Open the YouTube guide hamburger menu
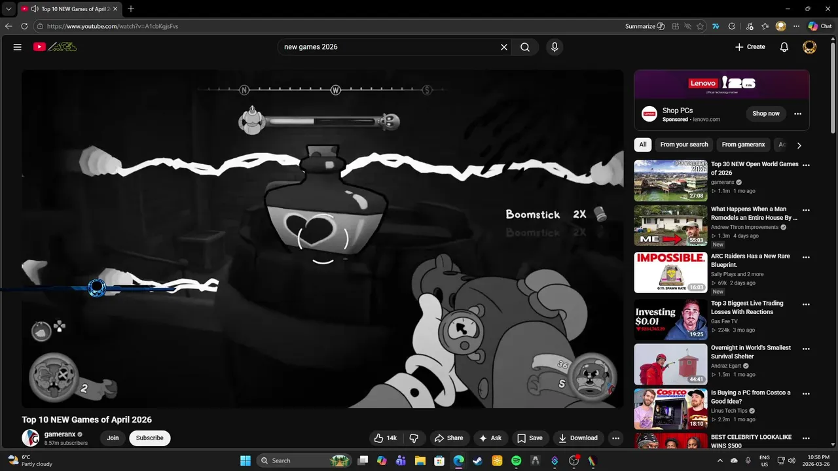The width and height of the screenshot is (838, 471). coord(18,47)
